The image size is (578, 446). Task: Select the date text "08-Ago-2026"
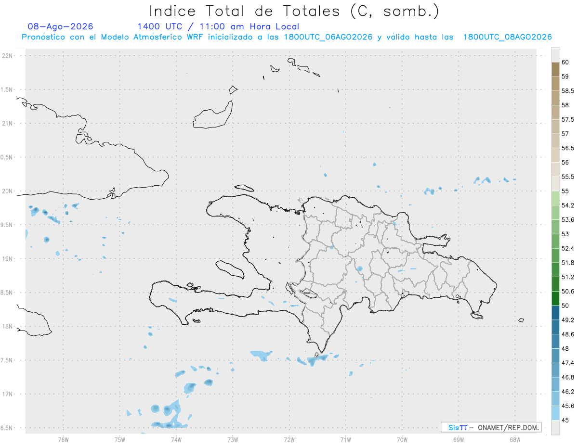61,26
